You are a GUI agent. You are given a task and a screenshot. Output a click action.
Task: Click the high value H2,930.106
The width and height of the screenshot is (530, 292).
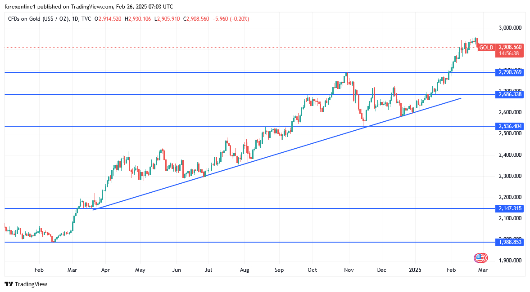pyautogui.click(x=138, y=19)
